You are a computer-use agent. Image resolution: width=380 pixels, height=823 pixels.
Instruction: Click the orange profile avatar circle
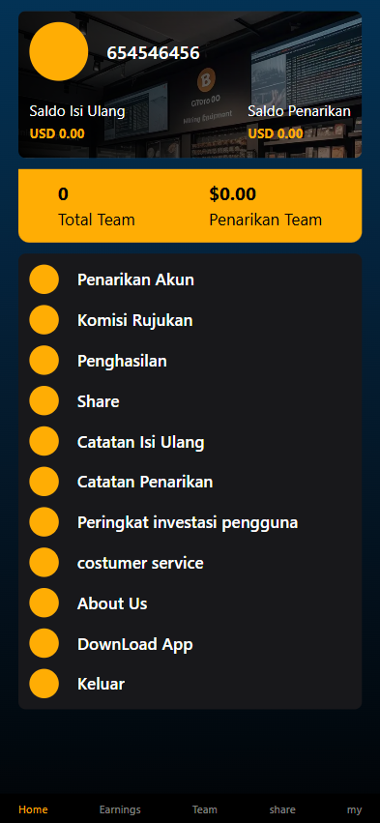59,51
